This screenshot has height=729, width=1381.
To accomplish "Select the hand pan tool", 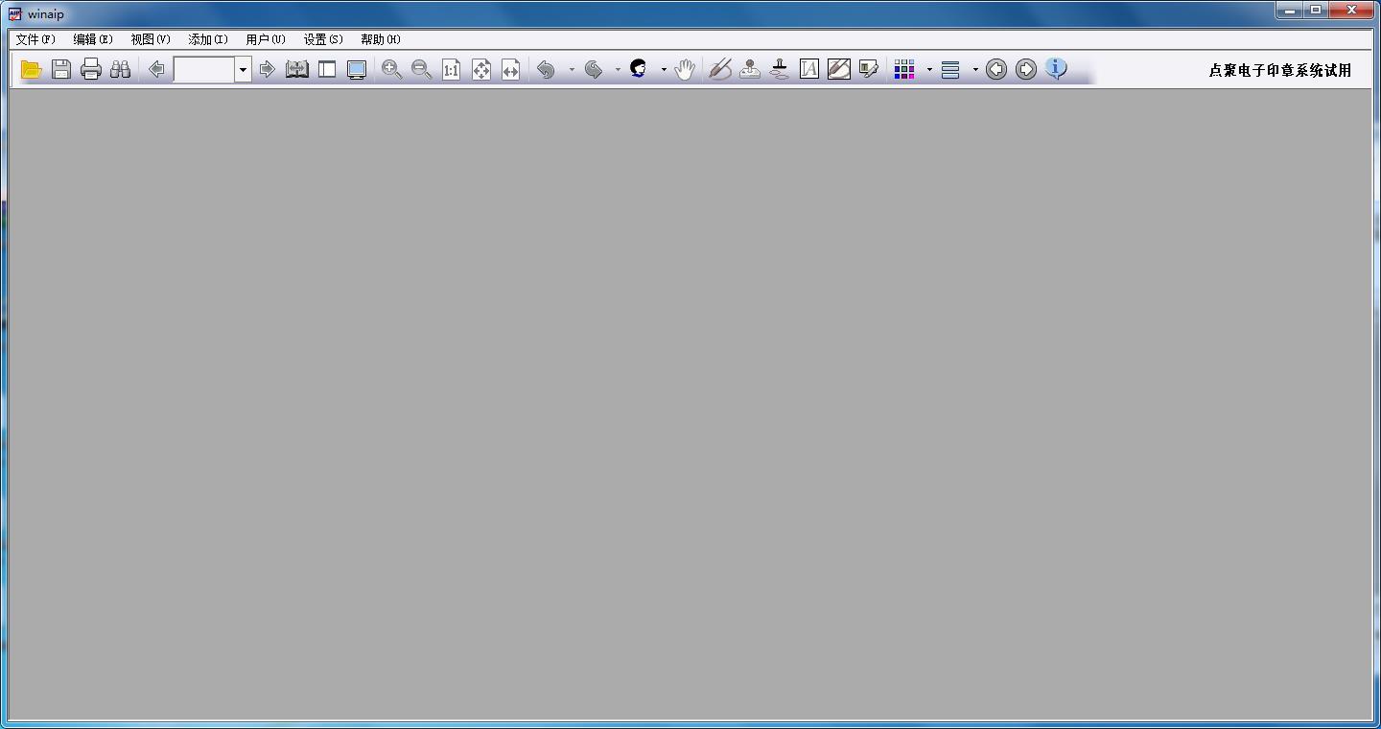I will click(684, 69).
